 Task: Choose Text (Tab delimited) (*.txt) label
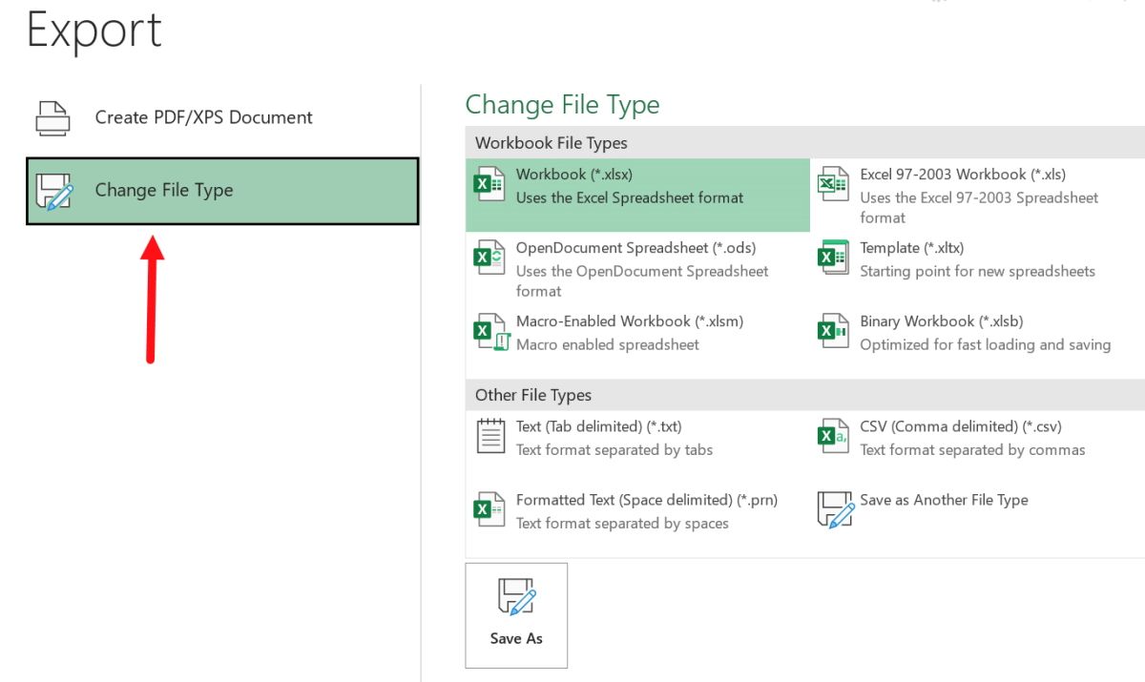click(x=598, y=426)
